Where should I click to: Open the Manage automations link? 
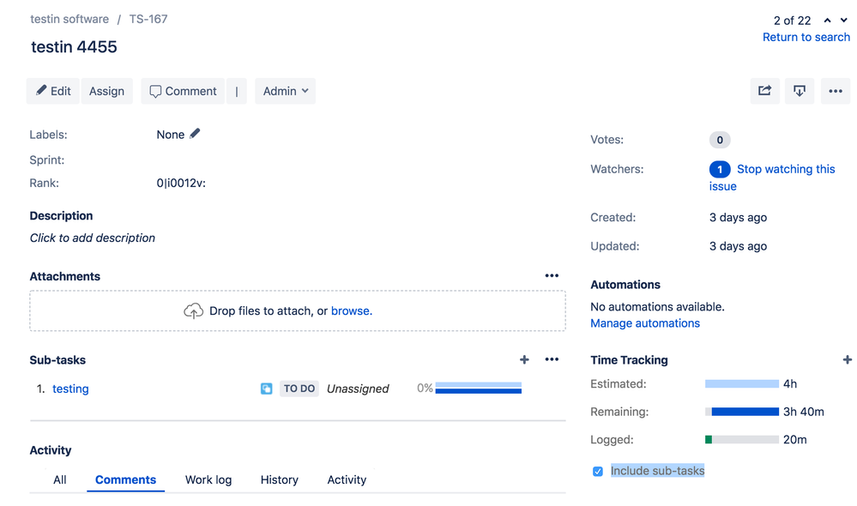click(x=645, y=322)
